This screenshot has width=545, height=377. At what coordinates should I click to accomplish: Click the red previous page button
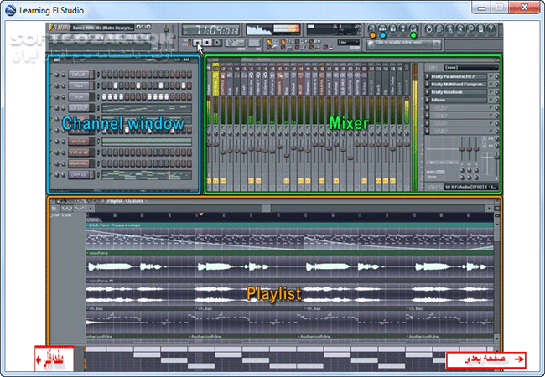[54, 359]
